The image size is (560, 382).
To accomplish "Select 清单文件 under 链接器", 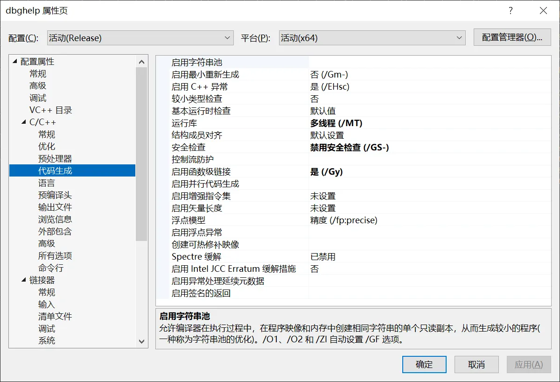I will click(55, 317).
